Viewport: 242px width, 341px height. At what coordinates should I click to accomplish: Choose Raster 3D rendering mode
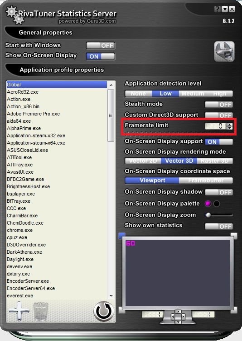215,160
